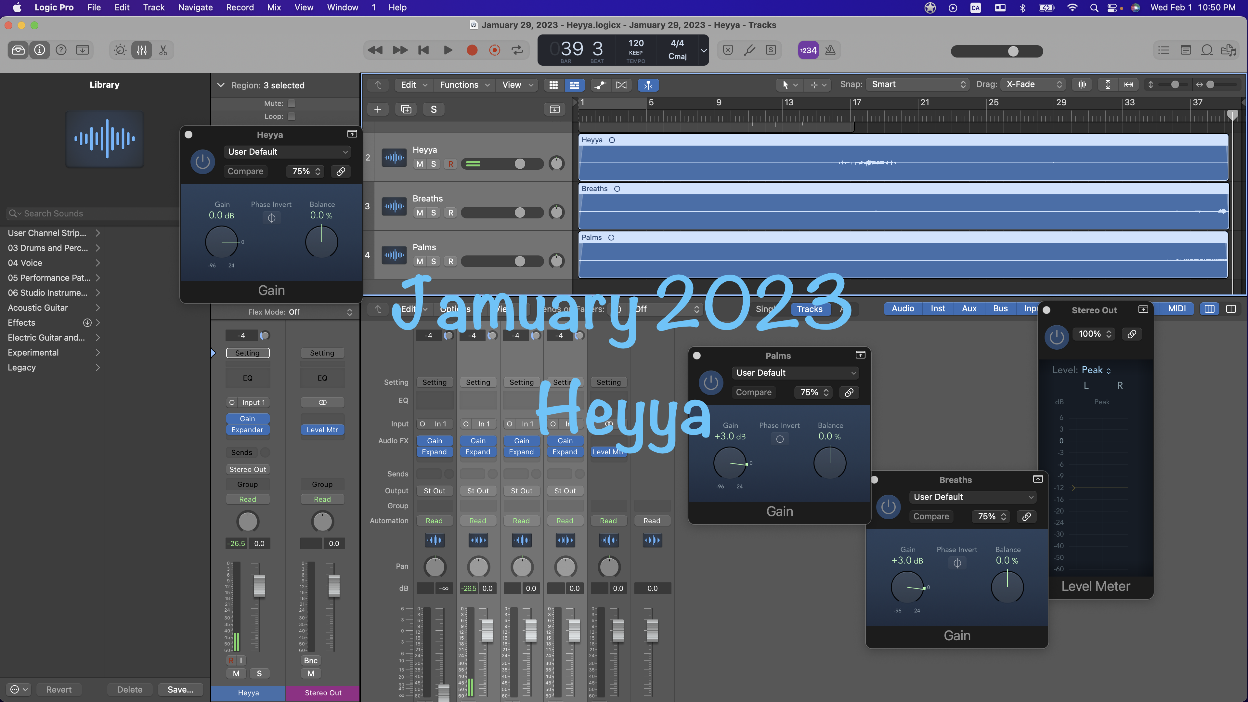
Task: Check the Loop checkbox in Region inspector
Action: pos(291,116)
